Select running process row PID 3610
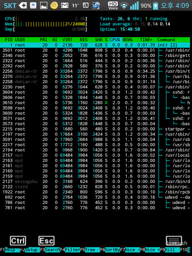This screenshot has height=256, width=192. pyautogui.click(x=95, y=103)
